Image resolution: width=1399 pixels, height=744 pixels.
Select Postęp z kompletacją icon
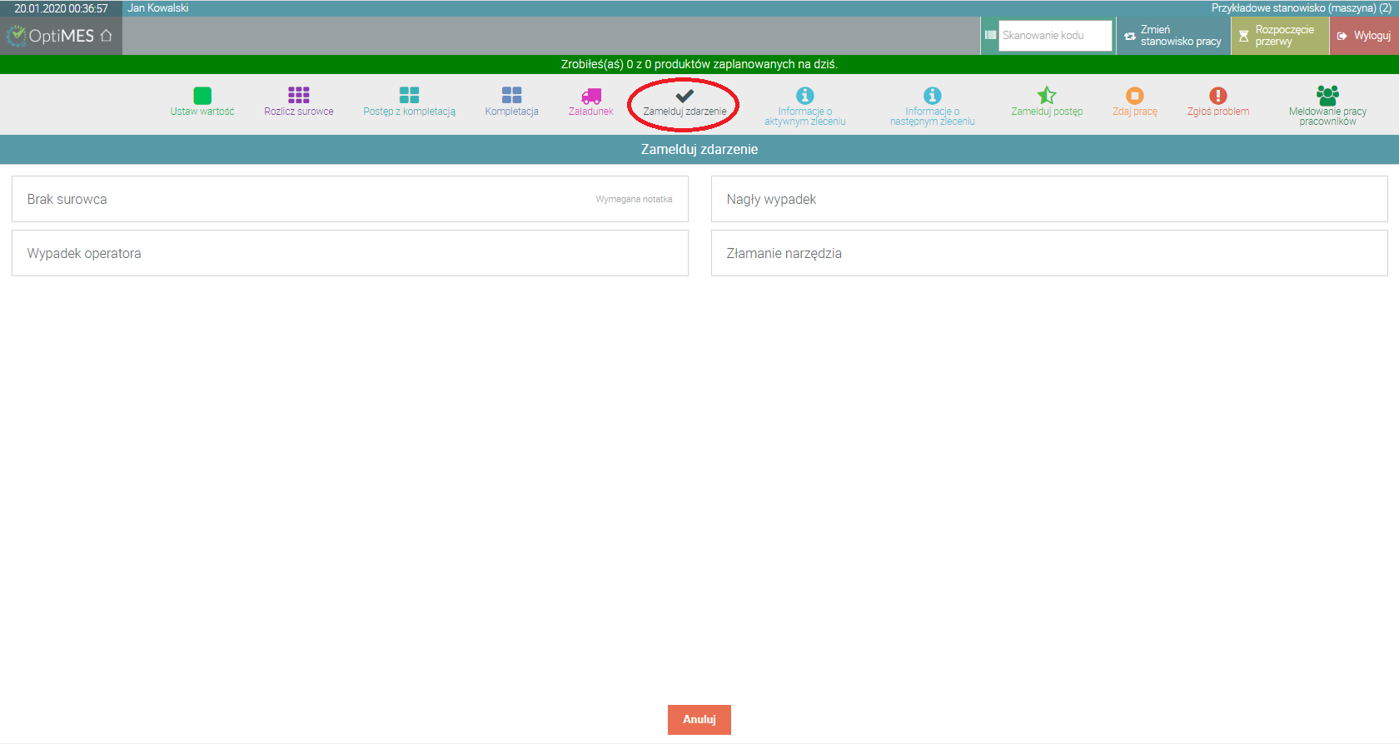coord(409,96)
